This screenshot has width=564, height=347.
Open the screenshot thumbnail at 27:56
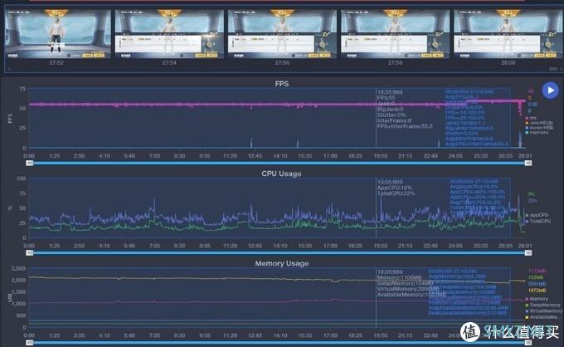pos(282,34)
